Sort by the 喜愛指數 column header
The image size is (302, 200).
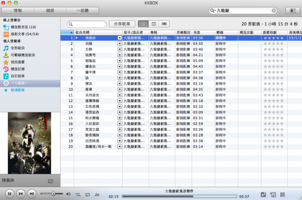pos(274,33)
